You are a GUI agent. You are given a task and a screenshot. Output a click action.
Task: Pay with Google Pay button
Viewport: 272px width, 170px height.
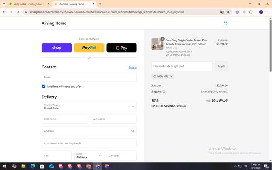[122, 48]
